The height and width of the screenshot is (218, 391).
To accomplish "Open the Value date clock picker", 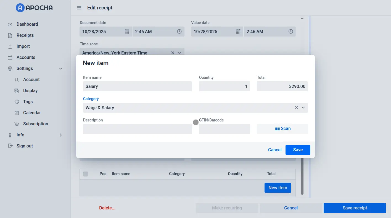I will pyautogui.click(x=291, y=32).
